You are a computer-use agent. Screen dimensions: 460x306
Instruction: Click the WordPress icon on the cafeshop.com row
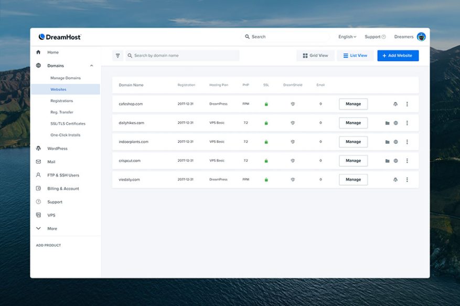pos(394,104)
